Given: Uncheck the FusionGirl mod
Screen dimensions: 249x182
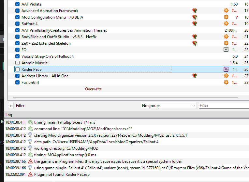Looking at the screenshot, I should point(18,82).
